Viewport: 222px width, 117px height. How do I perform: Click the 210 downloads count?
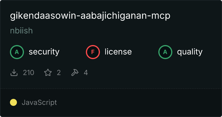(x=29, y=73)
